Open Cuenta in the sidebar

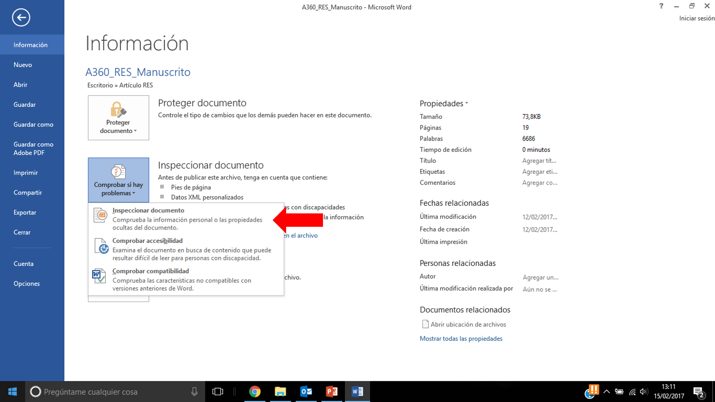pos(32,264)
